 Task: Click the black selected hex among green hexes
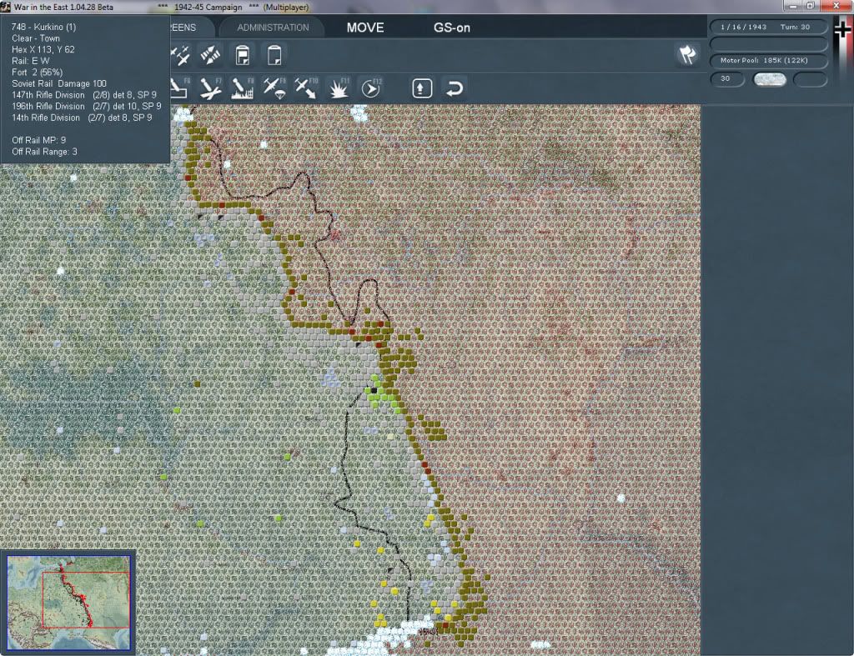pos(374,390)
